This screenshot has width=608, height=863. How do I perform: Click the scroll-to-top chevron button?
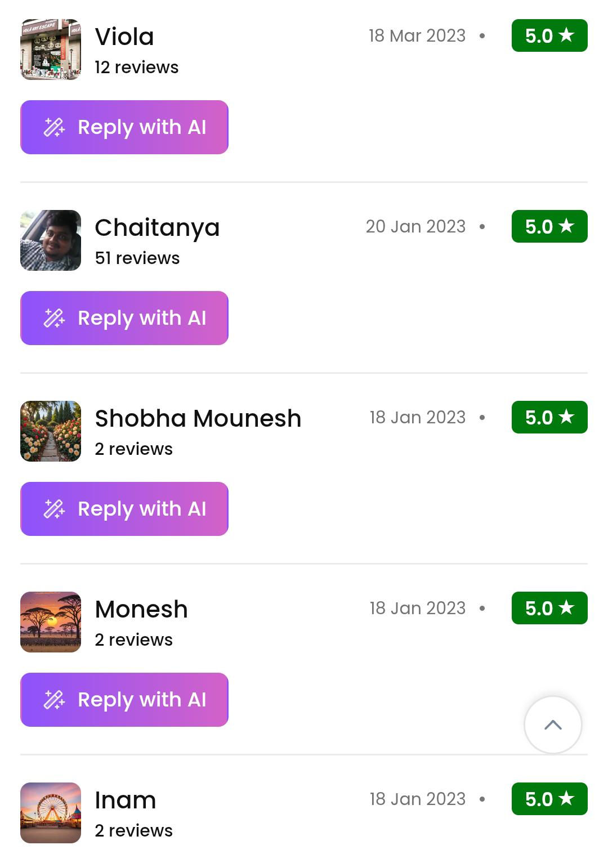[x=553, y=725]
